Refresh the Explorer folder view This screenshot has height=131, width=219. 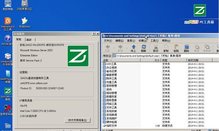144,48
